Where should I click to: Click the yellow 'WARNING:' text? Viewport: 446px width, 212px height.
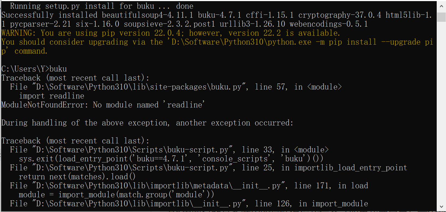18,33
